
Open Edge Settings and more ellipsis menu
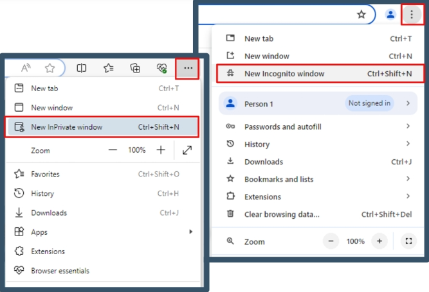click(187, 68)
